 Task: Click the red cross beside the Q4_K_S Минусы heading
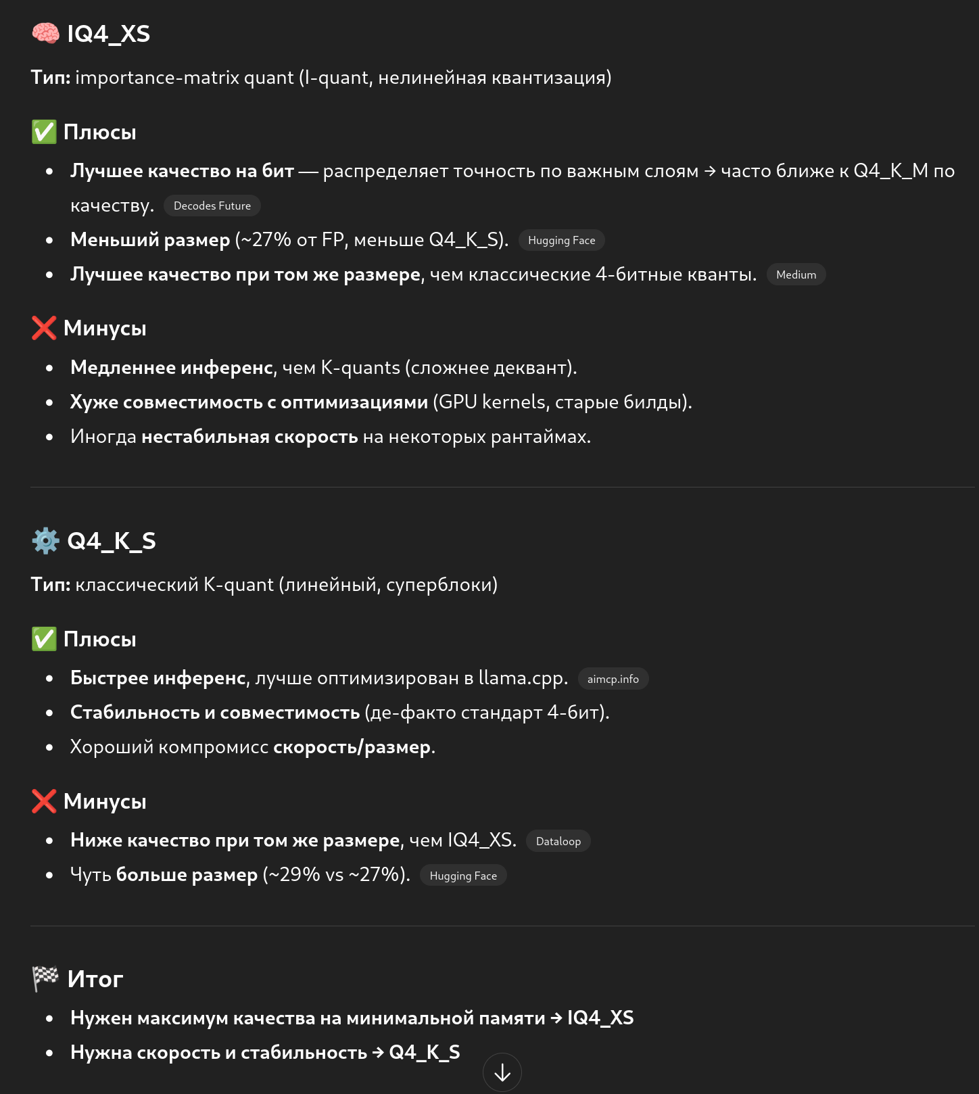(44, 801)
